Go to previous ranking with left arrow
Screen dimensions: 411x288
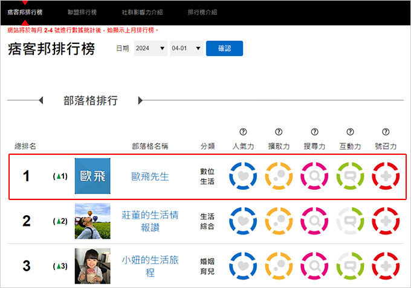[x=41, y=101]
